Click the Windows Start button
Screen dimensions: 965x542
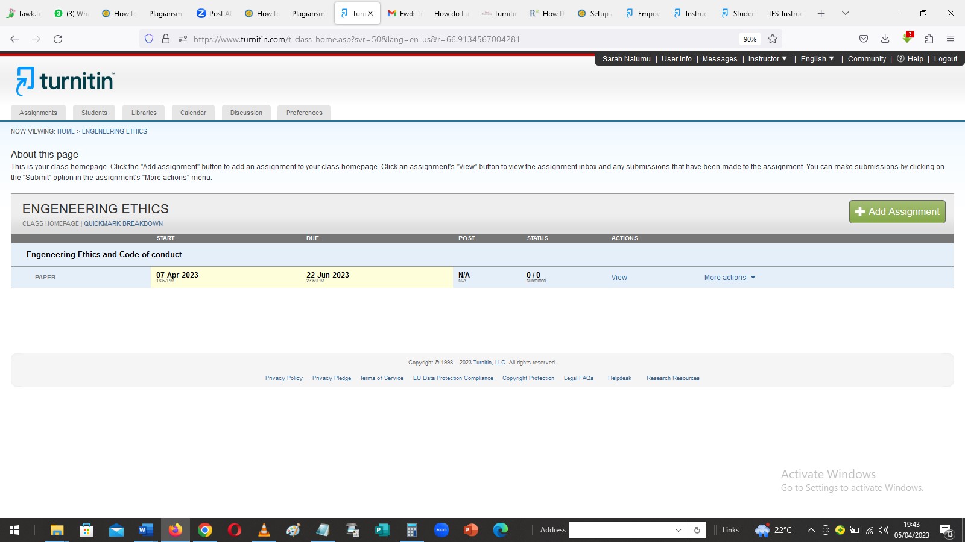tap(14, 530)
